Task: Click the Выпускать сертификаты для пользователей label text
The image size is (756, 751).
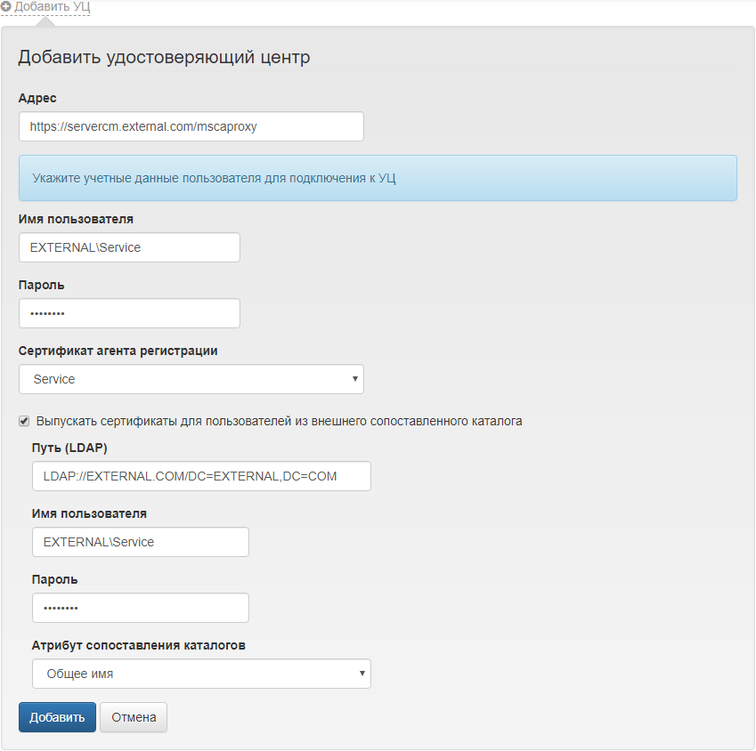Action: click(279, 421)
